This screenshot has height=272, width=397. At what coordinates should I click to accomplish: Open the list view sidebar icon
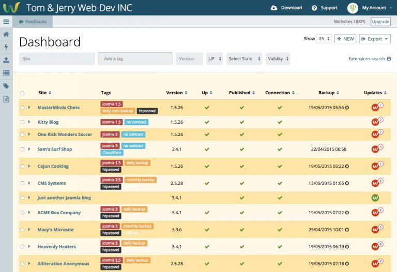click(x=6, y=73)
